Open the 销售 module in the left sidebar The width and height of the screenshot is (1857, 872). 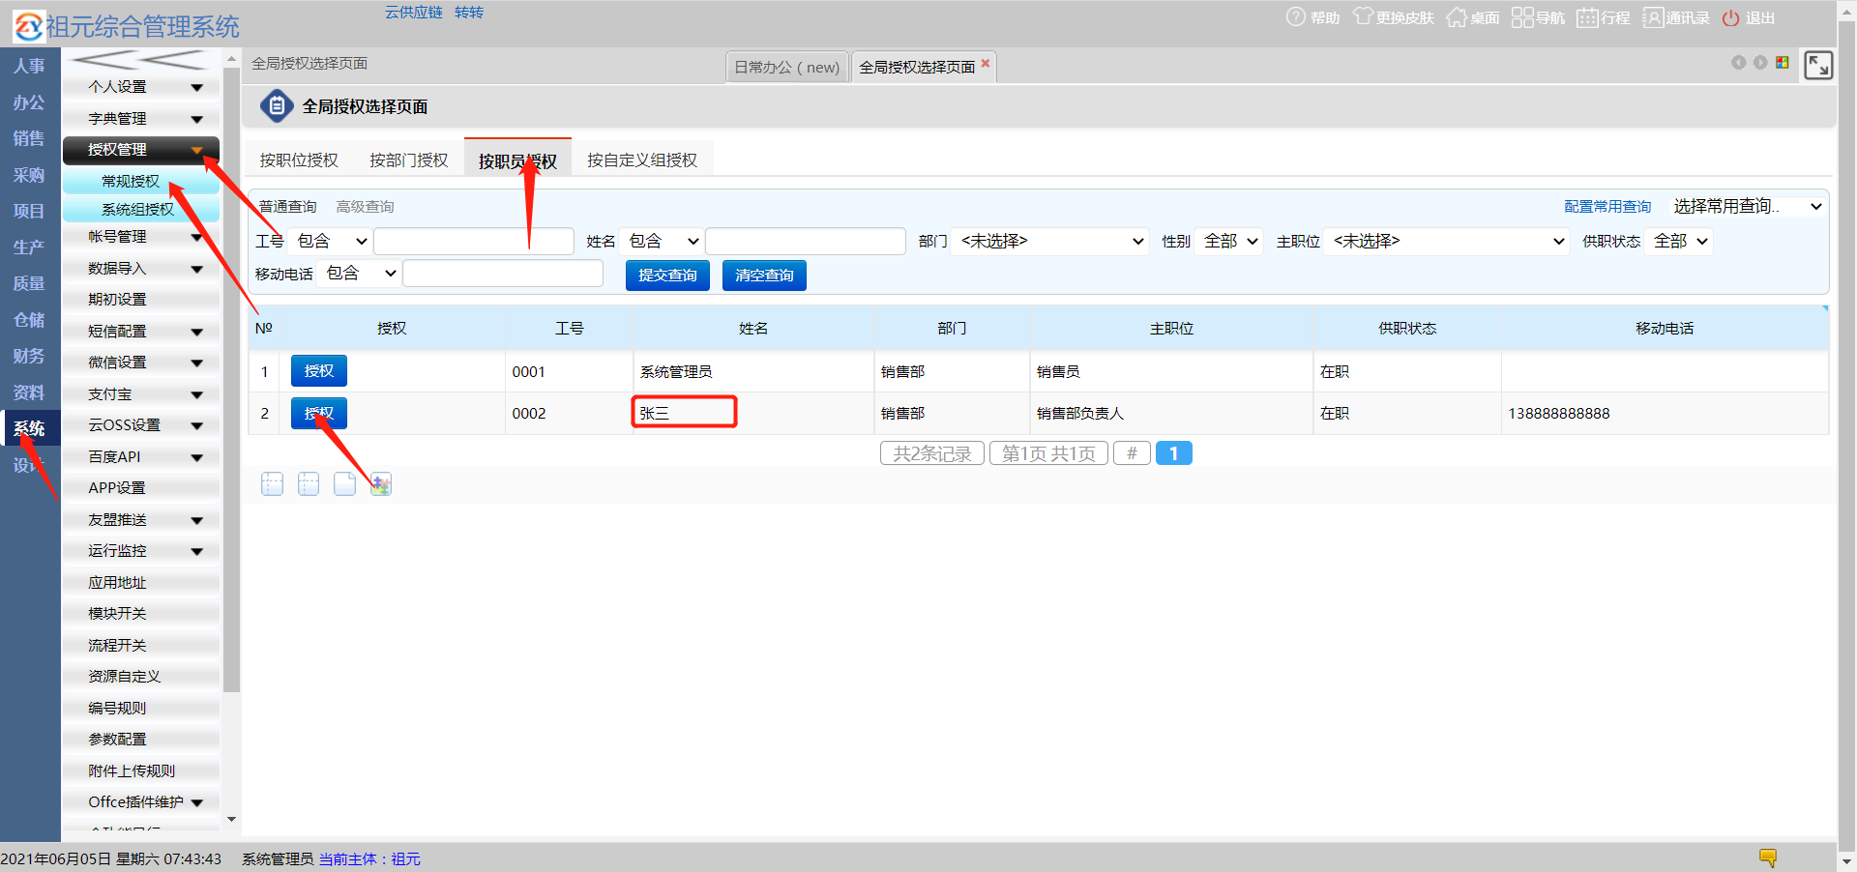tap(29, 138)
